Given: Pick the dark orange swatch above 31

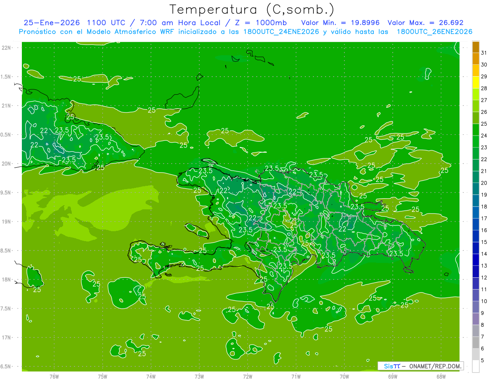Looking at the screenshot, I should click(x=476, y=47).
